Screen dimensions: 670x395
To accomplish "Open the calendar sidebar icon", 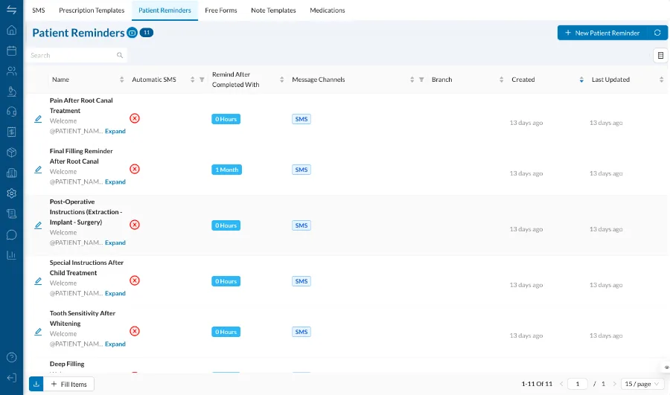I will 11,51.
